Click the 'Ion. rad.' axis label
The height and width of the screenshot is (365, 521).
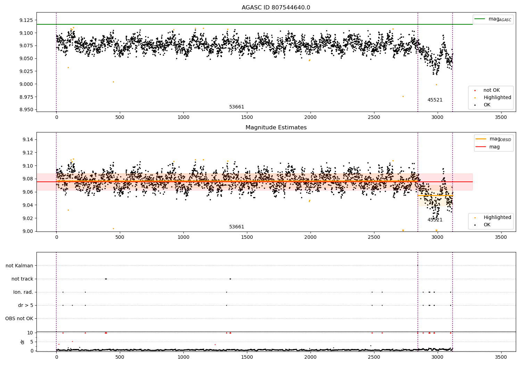click(x=23, y=292)
